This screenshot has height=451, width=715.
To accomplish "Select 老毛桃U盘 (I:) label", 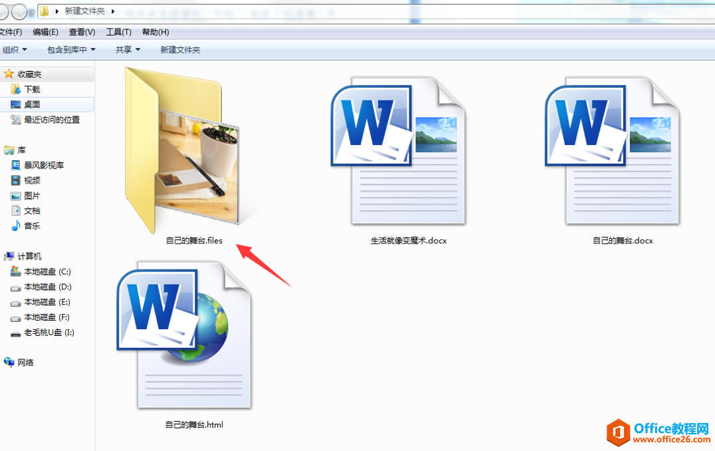I will [x=49, y=333].
